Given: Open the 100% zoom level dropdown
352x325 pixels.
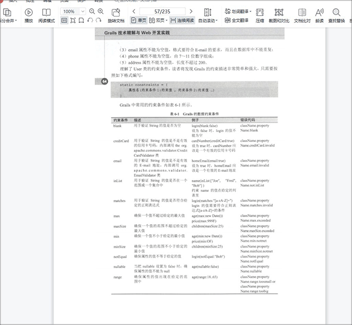Looking at the screenshot, I should coord(83,11).
